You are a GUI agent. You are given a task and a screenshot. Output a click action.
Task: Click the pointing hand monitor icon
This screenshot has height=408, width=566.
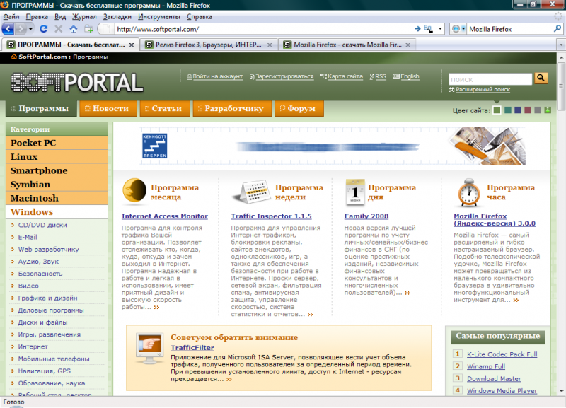149,348
